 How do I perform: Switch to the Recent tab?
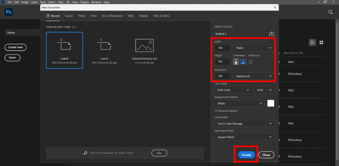53,16
